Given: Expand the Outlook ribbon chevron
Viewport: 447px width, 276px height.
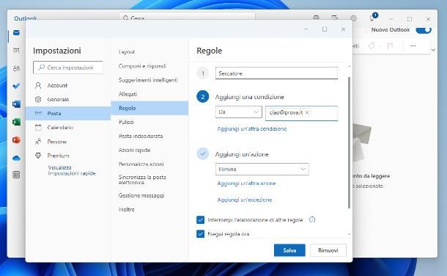Looking at the screenshot, I should point(433,50).
